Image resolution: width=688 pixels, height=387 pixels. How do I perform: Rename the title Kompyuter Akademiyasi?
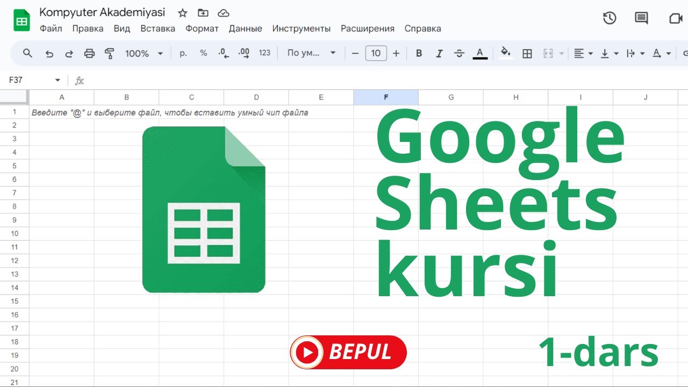click(103, 12)
